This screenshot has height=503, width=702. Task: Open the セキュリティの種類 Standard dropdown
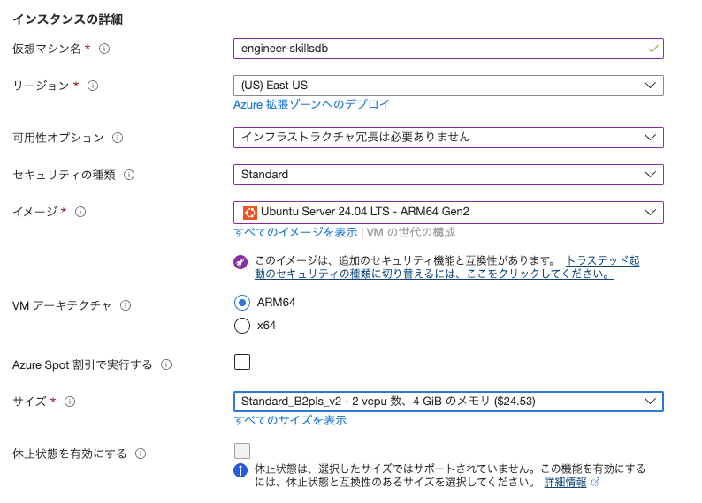448,175
